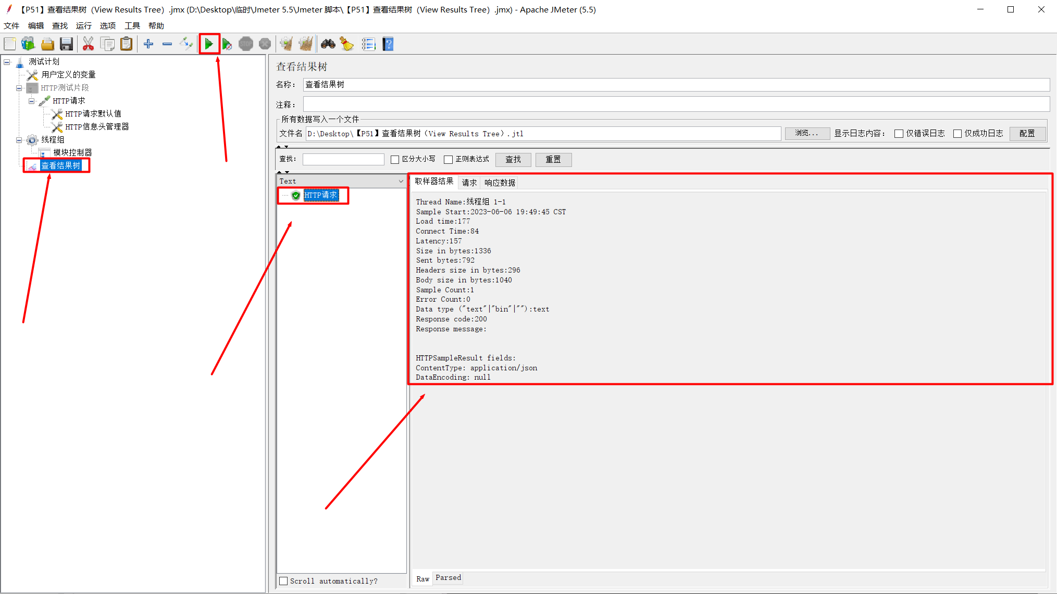The image size is (1057, 594).
Task: Click the Save test plan floppy icon
Action: click(66, 44)
